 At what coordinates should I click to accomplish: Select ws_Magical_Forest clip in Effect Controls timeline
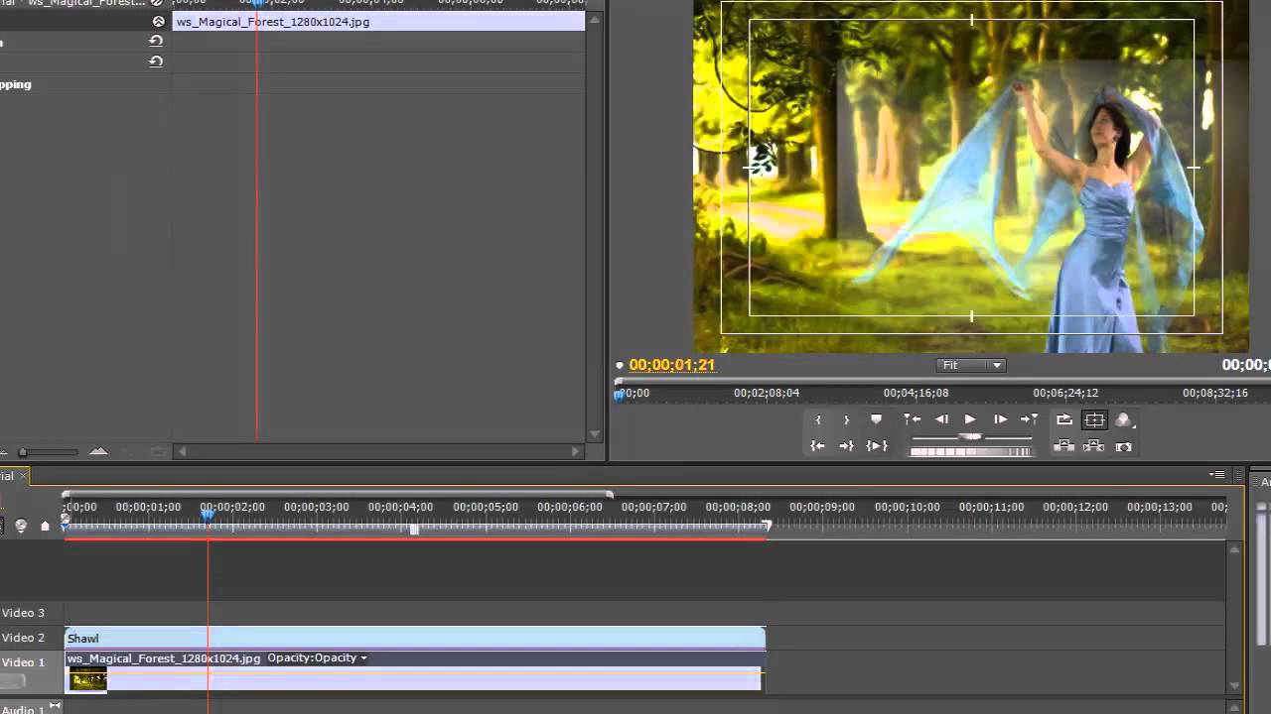pos(378,21)
